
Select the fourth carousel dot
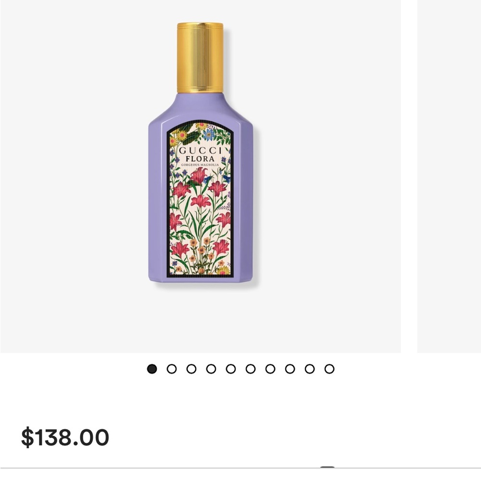[210, 368]
